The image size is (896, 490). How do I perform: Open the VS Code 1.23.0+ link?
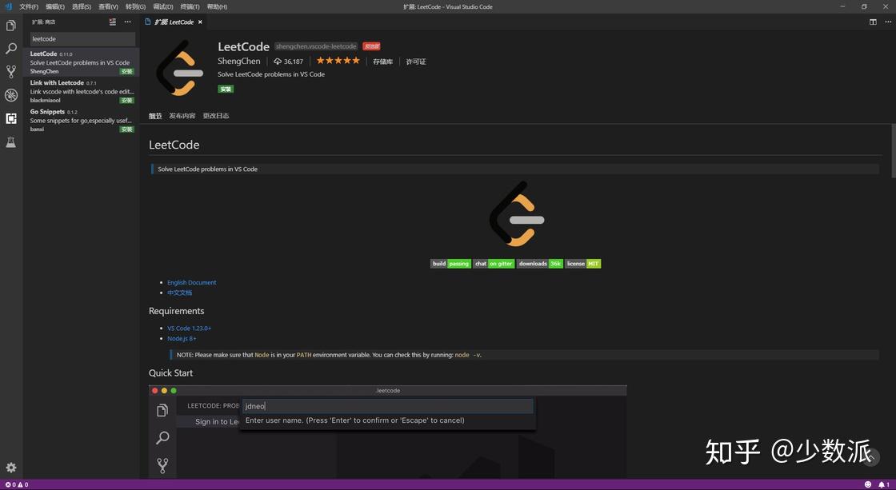189,328
